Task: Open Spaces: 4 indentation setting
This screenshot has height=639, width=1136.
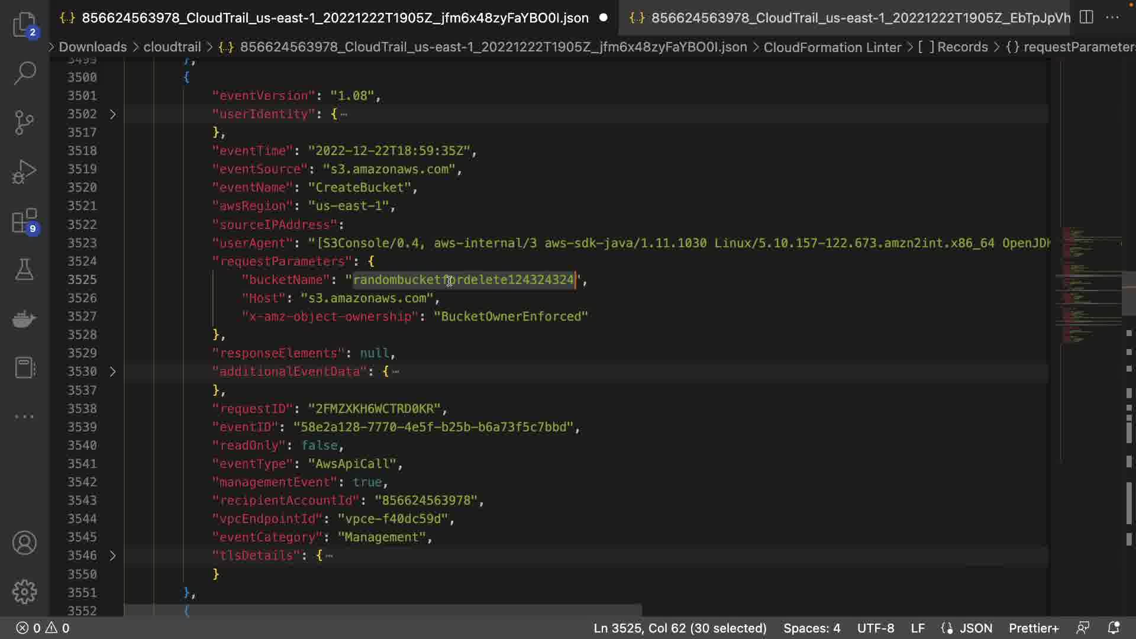Action: pos(811,628)
